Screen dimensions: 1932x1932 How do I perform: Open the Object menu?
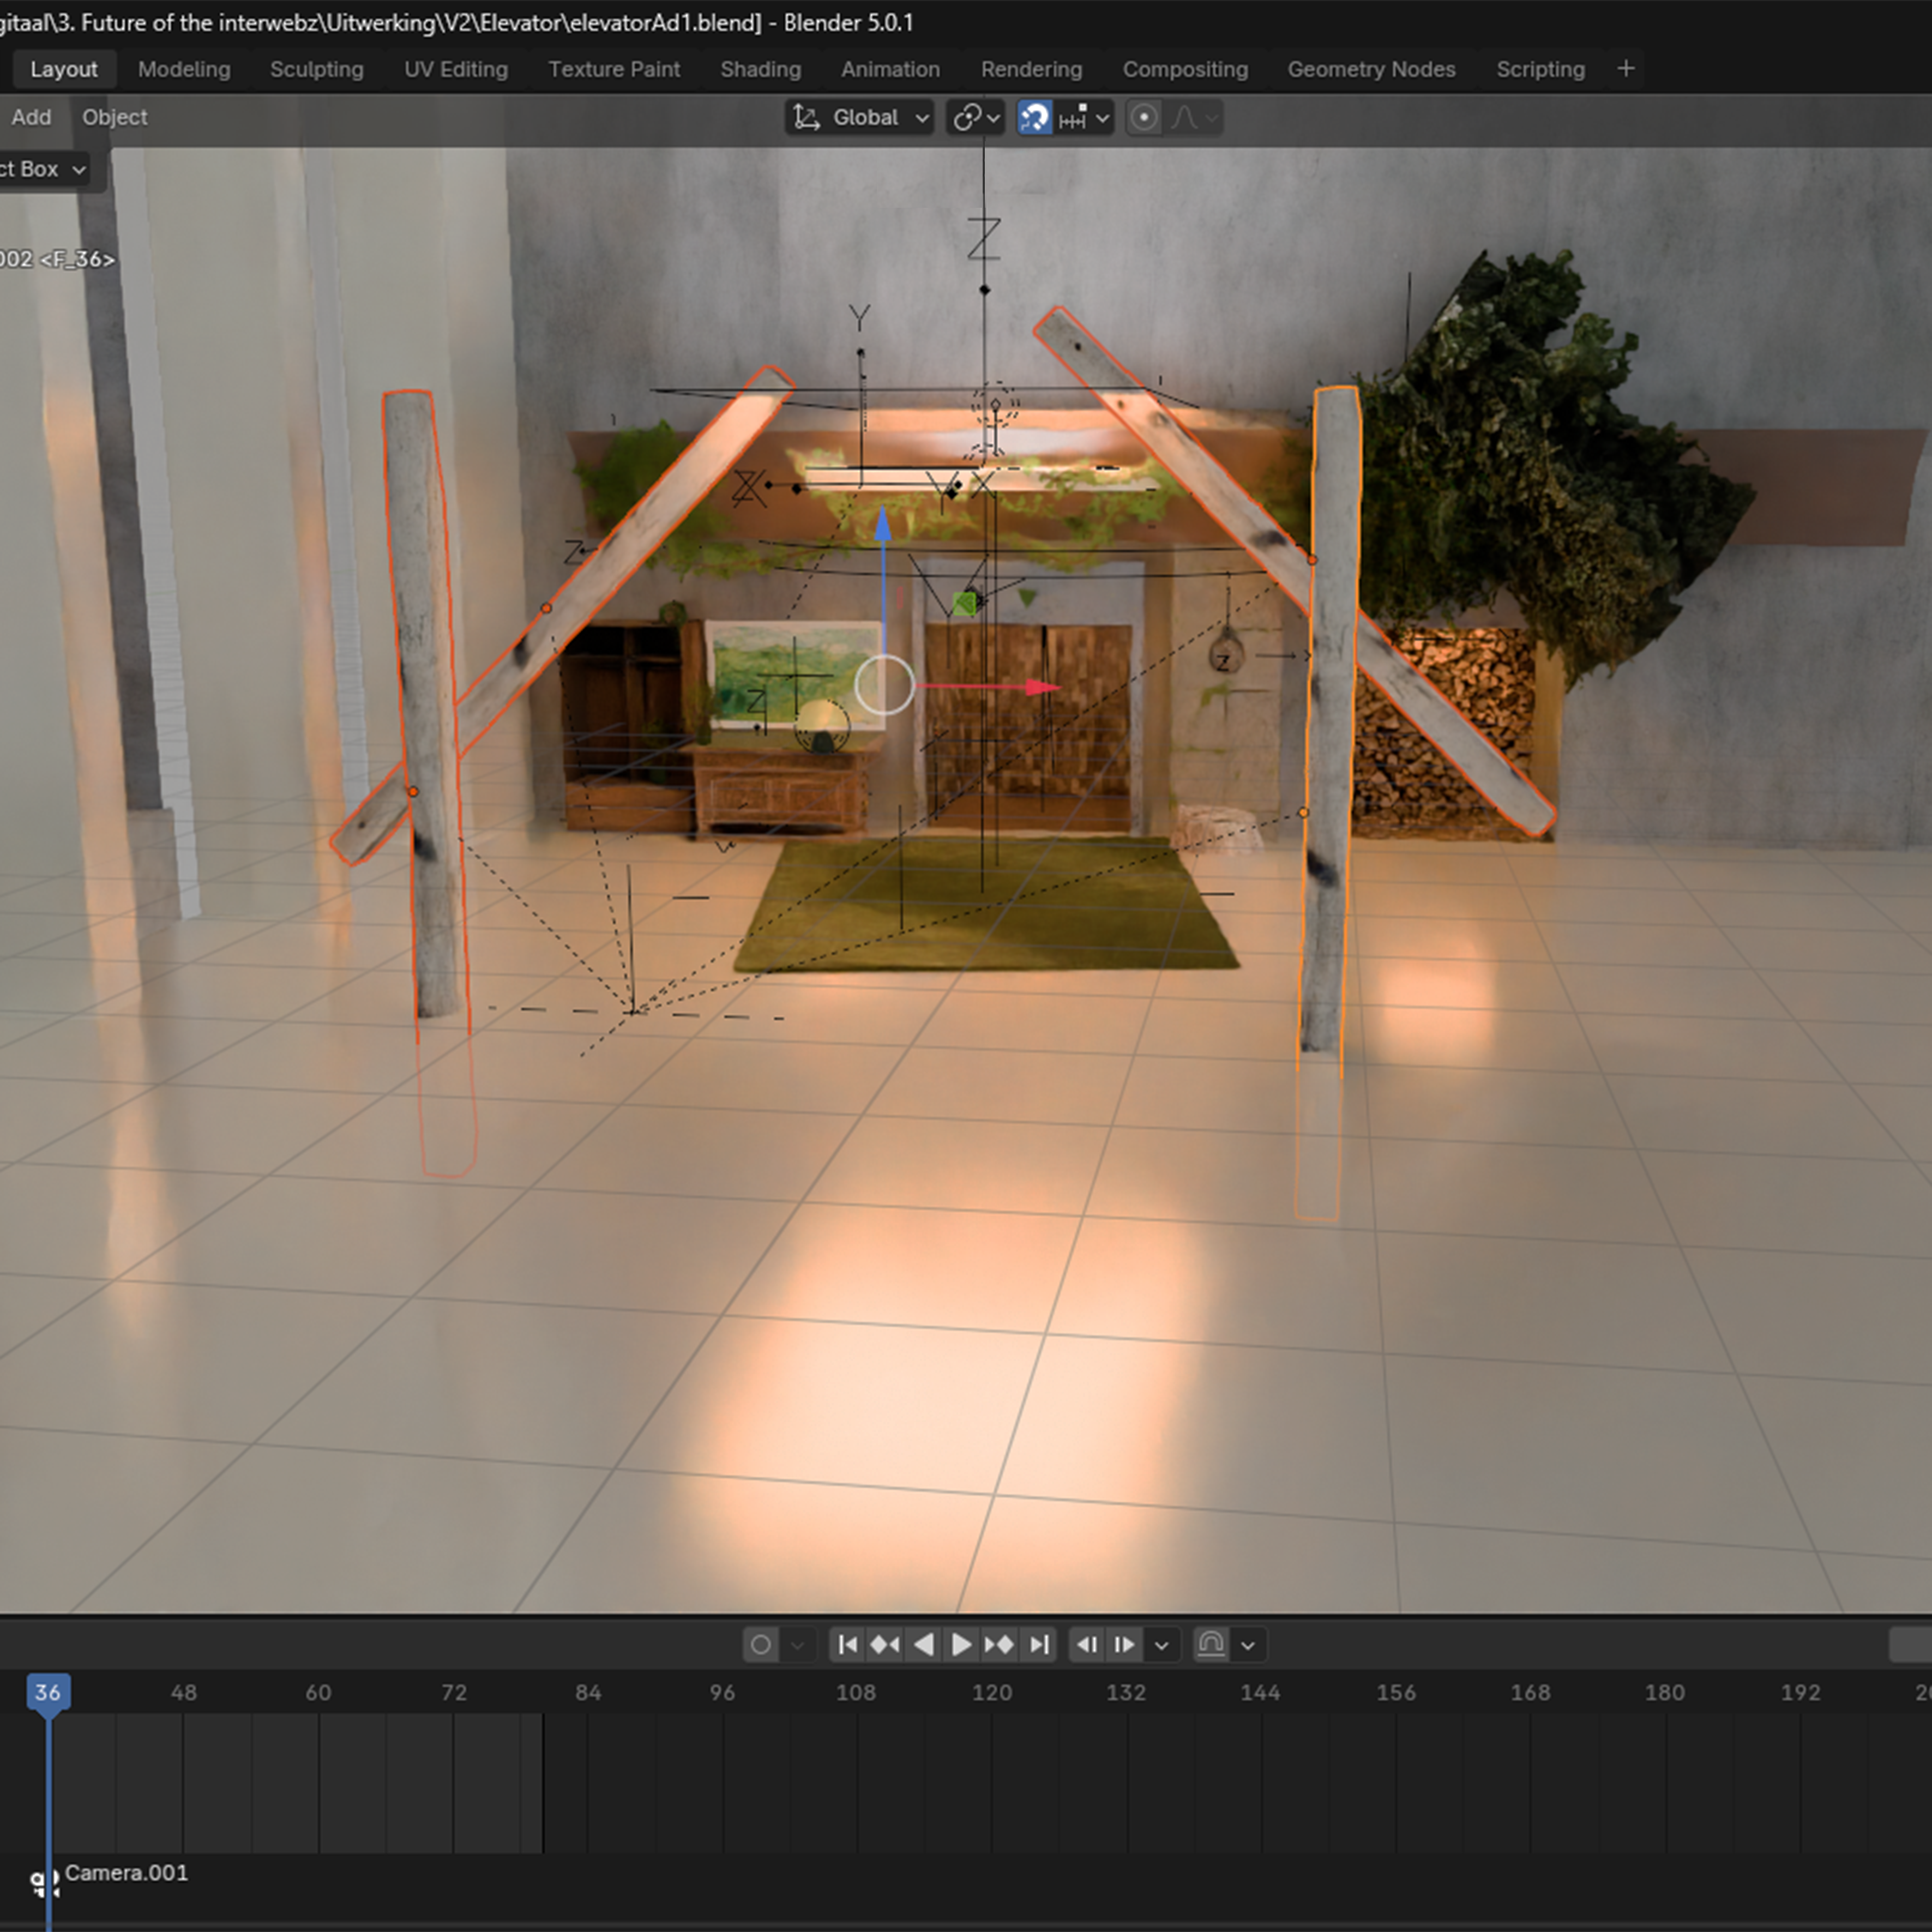114,117
